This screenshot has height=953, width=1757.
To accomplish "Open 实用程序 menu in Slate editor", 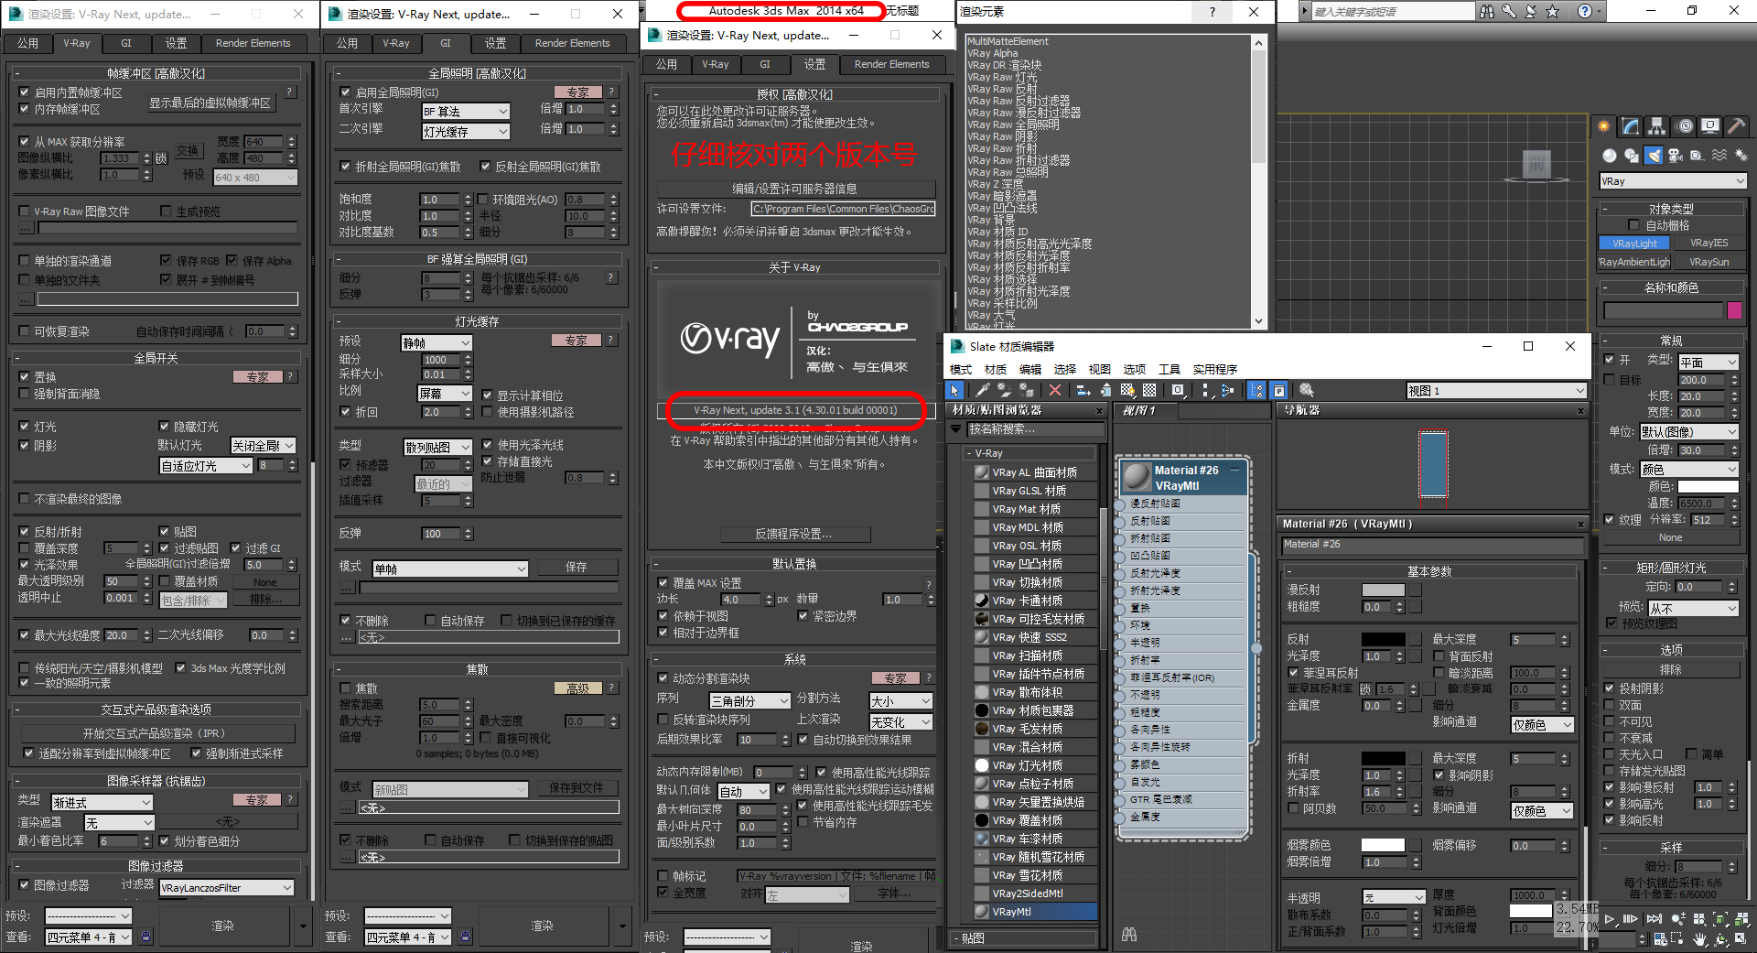I will point(1214,369).
